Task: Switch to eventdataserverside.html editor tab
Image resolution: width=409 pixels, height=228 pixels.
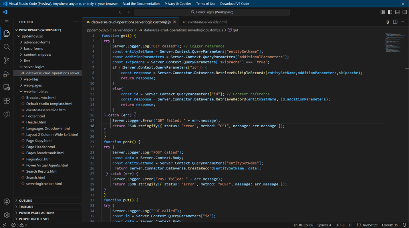Action: 207,22
